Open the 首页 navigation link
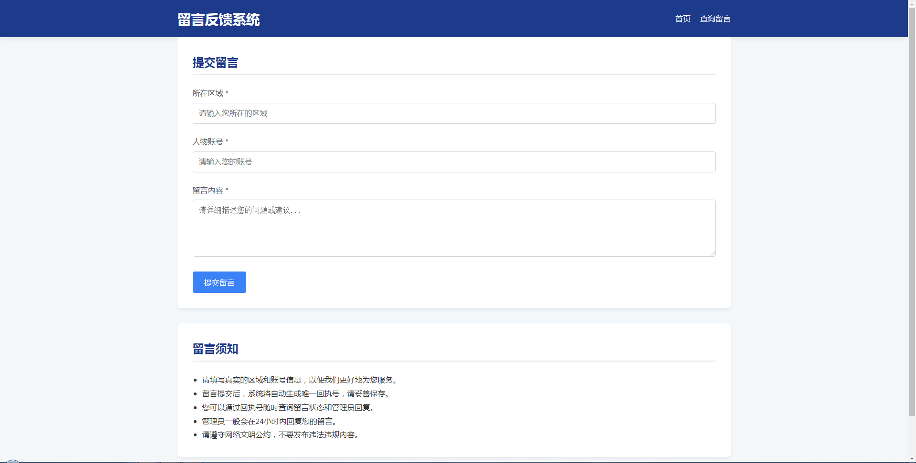This screenshot has width=916, height=463. coord(683,19)
